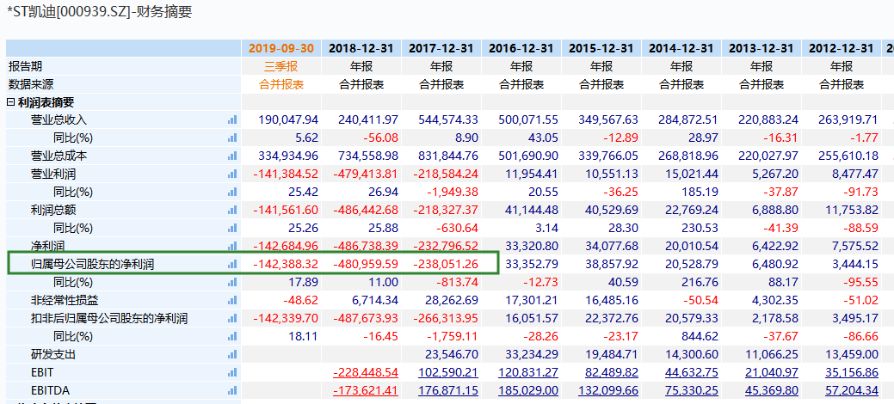The image size is (894, 404).
Task: Open chart icon for 同比 below 营业利润
Action: click(232, 192)
